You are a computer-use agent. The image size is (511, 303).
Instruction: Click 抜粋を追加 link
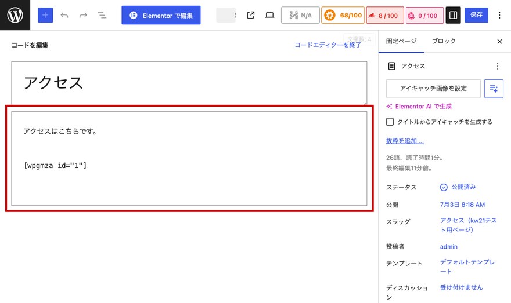[x=405, y=141]
